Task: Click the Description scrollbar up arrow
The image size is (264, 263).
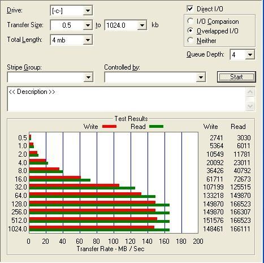Action: pyautogui.click(x=250, y=92)
